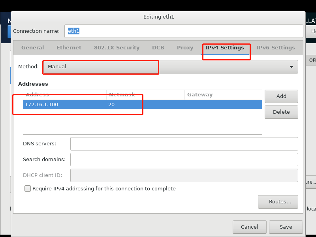Click the Netmask column header
This screenshot has height=237, width=316.
click(x=145, y=95)
